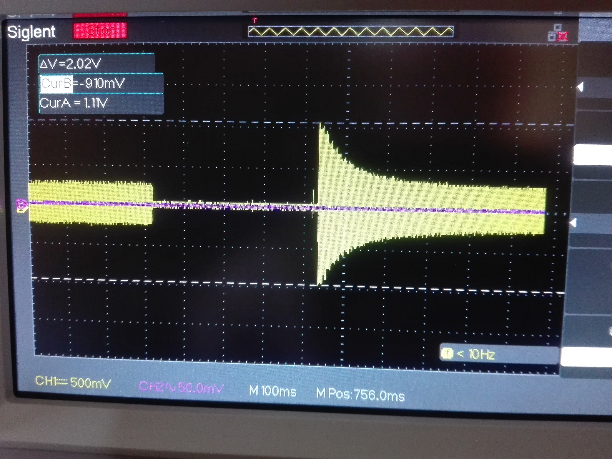
Task: Click the ΔV=2.02V readout
Action: click(x=70, y=64)
